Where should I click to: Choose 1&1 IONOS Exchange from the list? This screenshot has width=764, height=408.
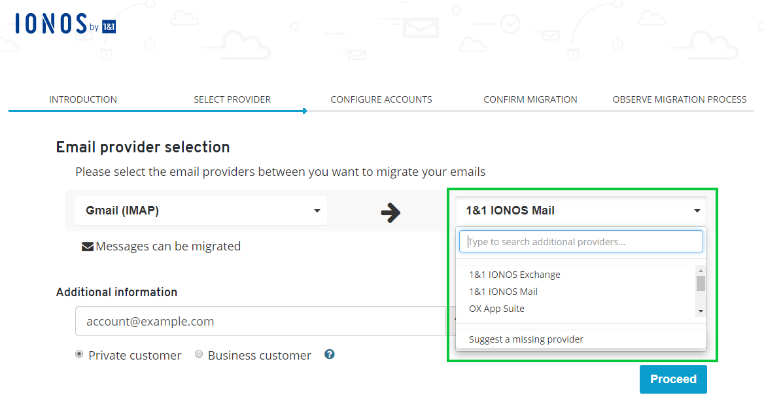pos(515,275)
